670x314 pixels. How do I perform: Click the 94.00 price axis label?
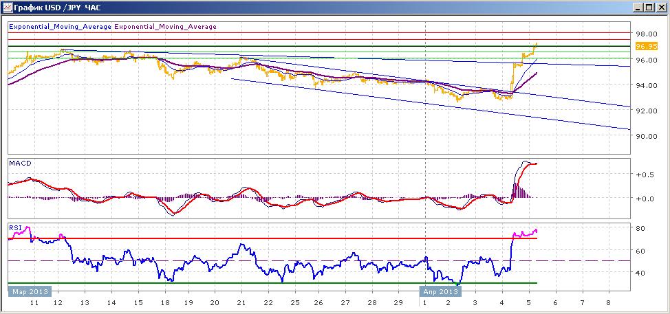[645, 85]
